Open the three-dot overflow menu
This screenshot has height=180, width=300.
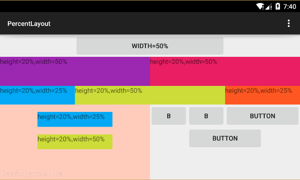click(288, 23)
